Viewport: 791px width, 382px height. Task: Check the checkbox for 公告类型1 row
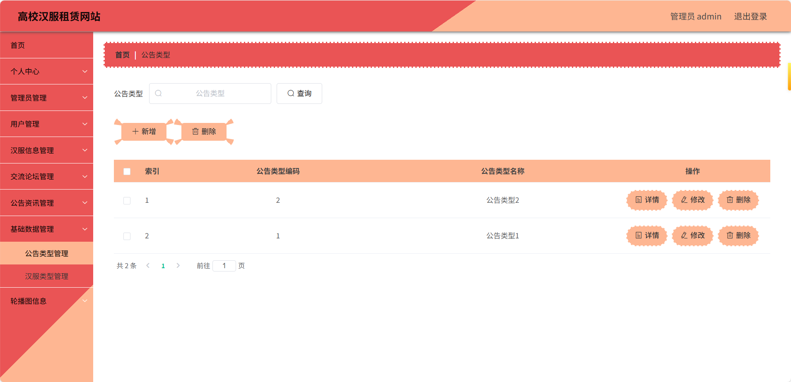point(127,236)
